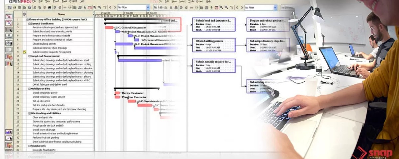Image resolution: width=399 pixels, height=159 pixels.
Task: Select the 'Submit bond and insurance' network node
Action: pyautogui.click(x=214, y=25)
